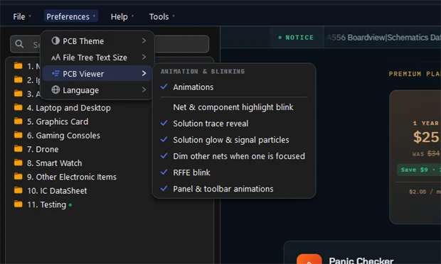Open the 9. Other Electronic Items folder
The image size is (441, 264).
click(72, 177)
